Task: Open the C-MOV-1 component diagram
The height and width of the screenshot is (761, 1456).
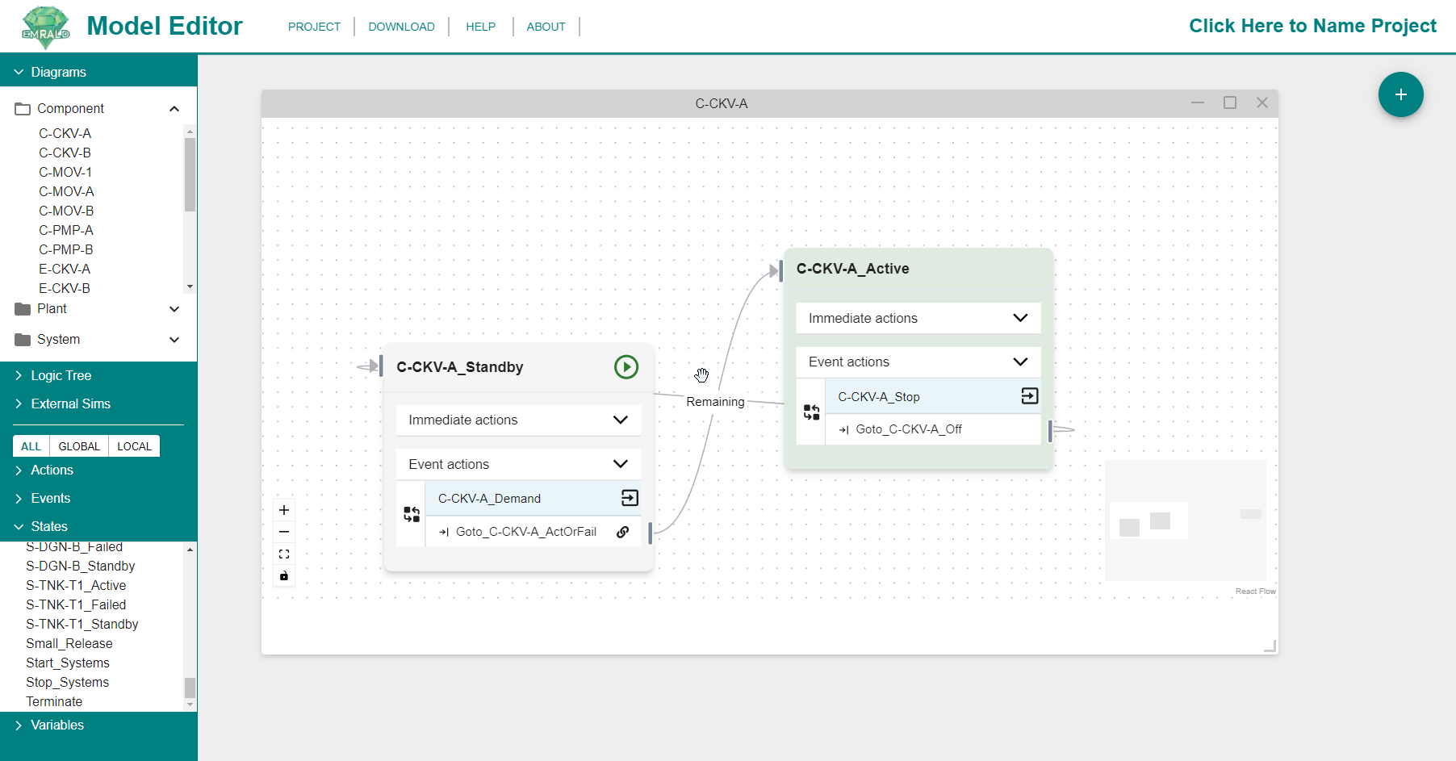Action: [x=65, y=172]
